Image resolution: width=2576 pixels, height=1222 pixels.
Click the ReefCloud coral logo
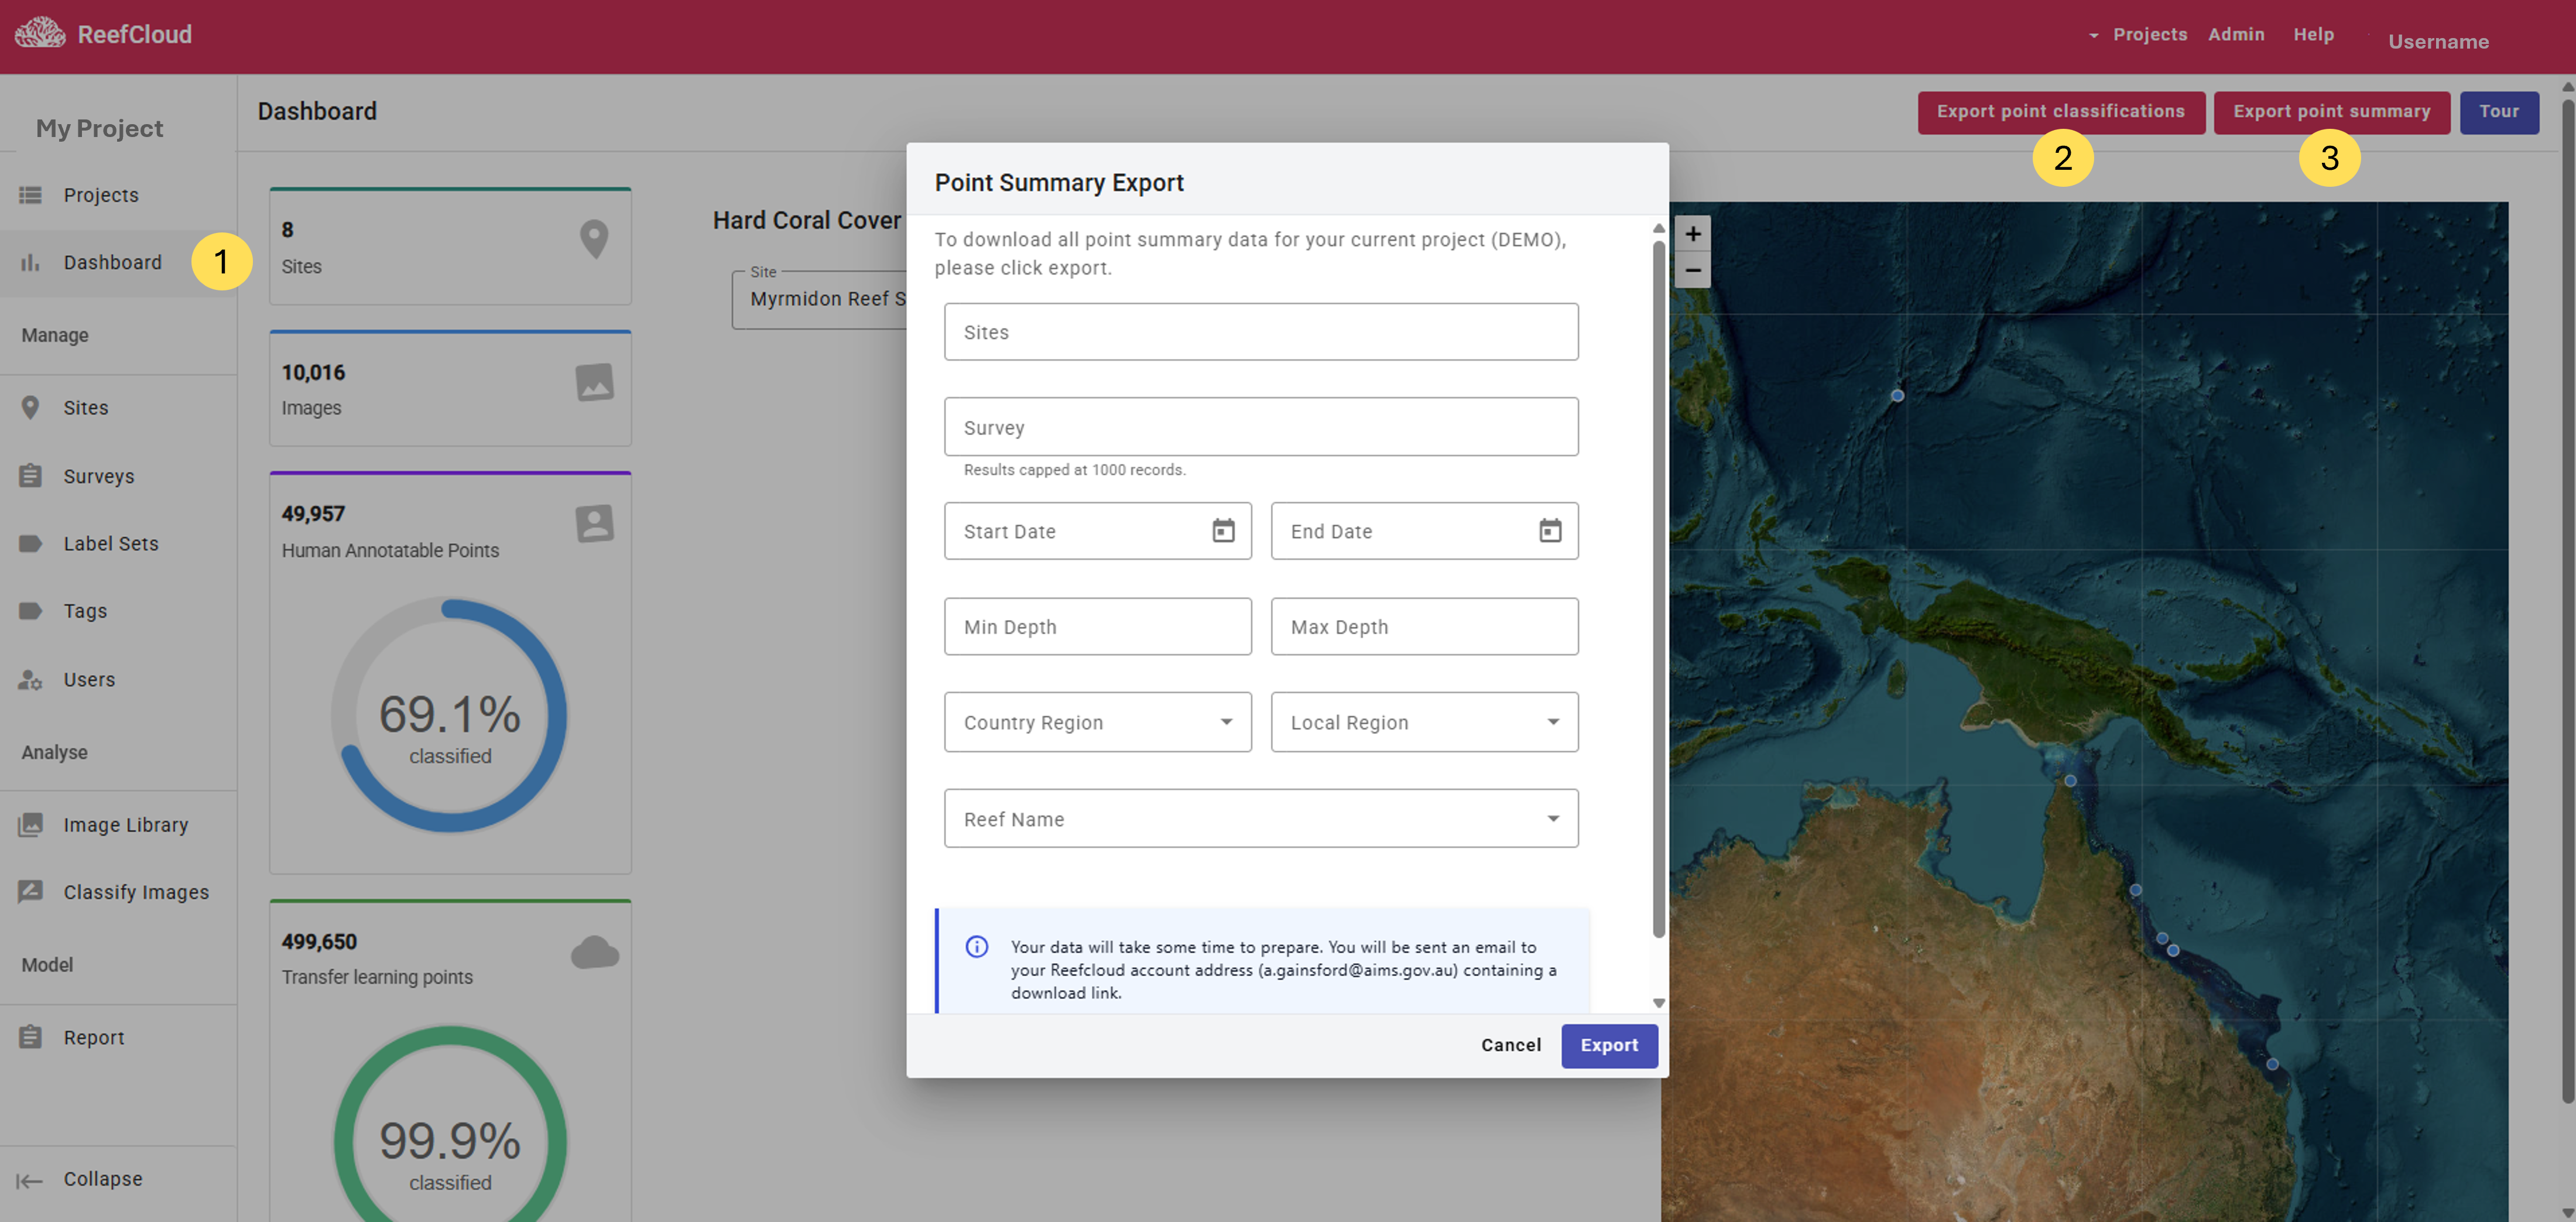40,33
